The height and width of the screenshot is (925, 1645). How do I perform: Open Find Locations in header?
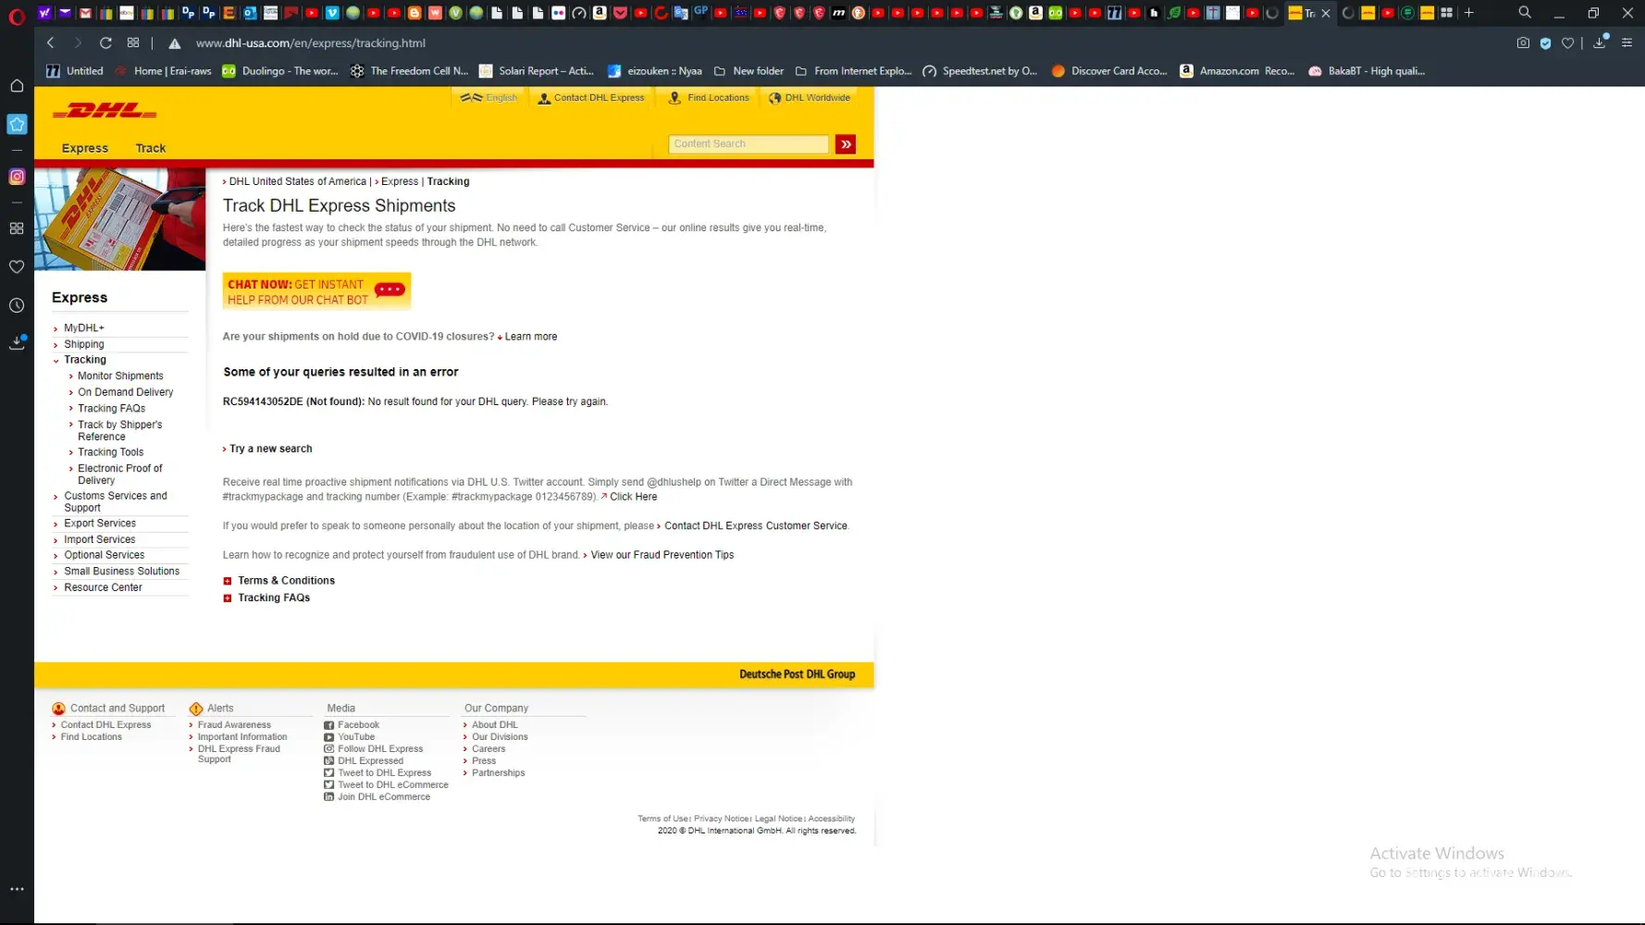tap(709, 98)
